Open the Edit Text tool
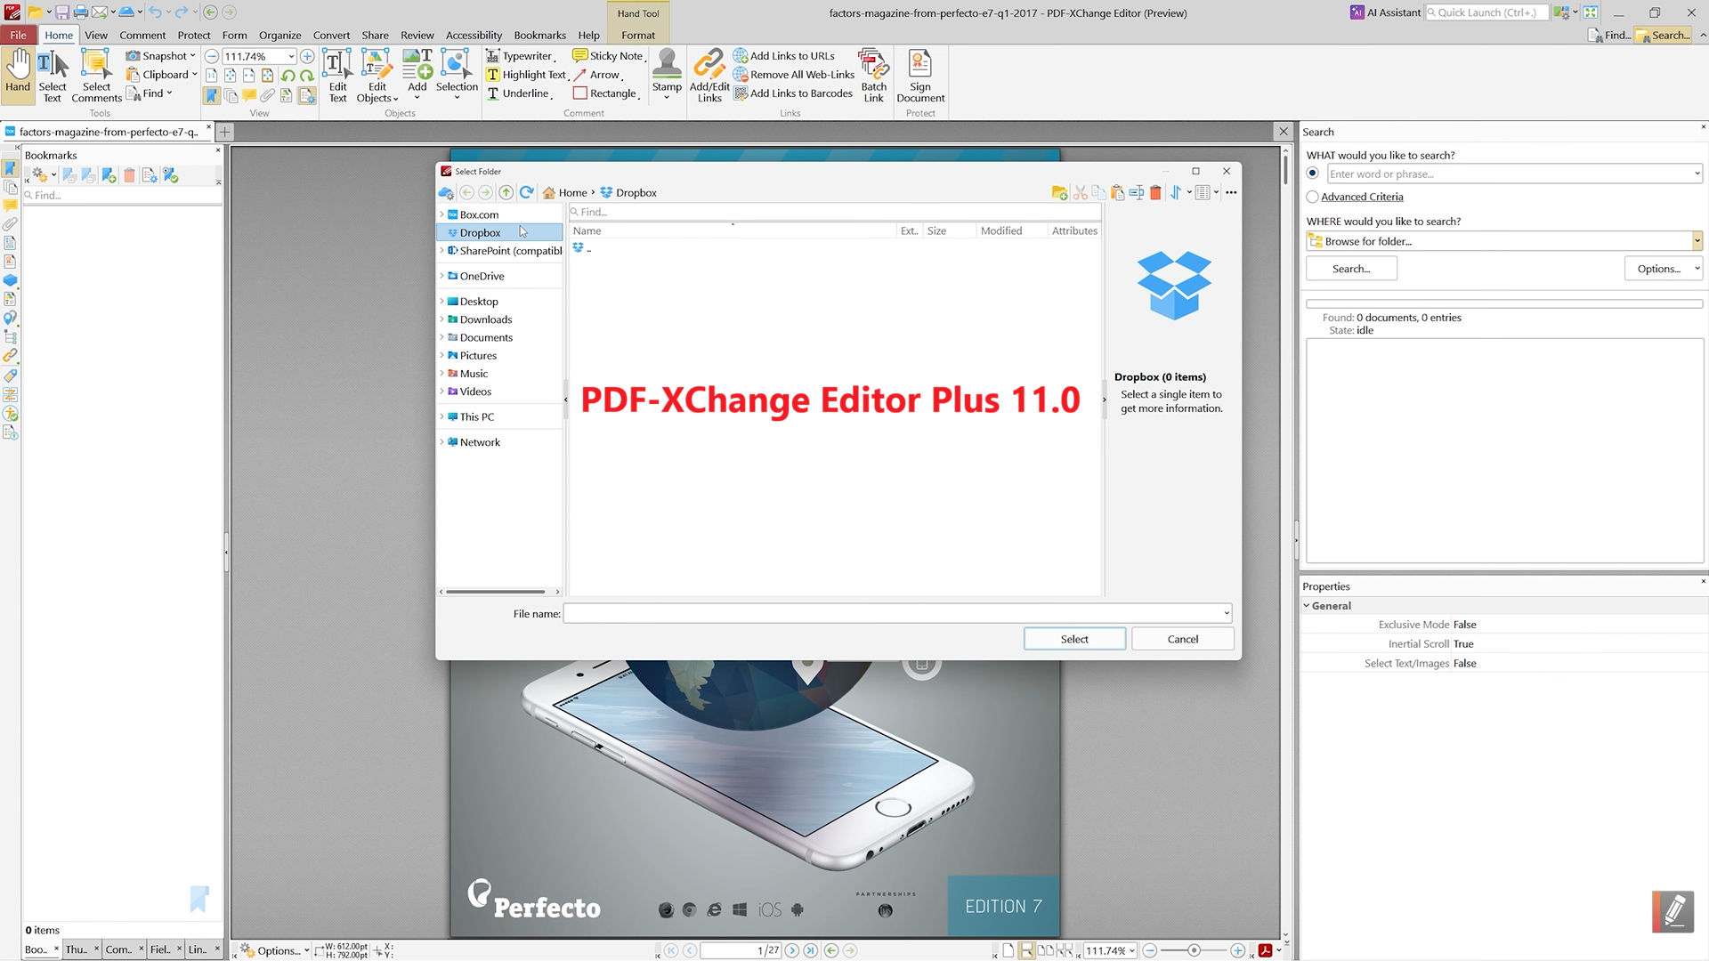The image size is (1709, 961). click(337, 76)
